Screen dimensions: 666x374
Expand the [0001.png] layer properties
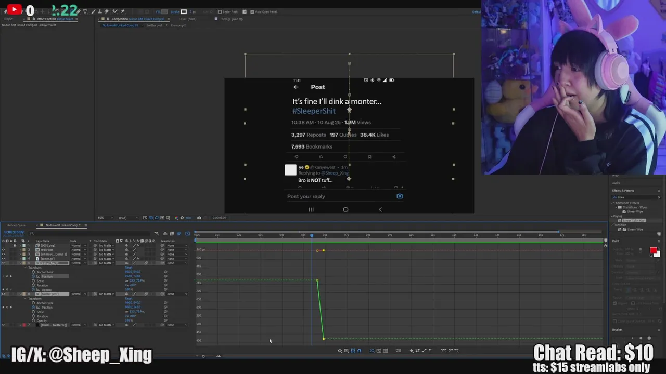(x=20, y=245)
